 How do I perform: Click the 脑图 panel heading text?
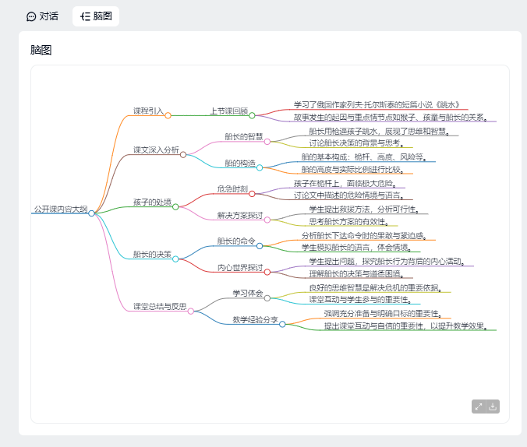pyautogui.click(x=41, y=50)
